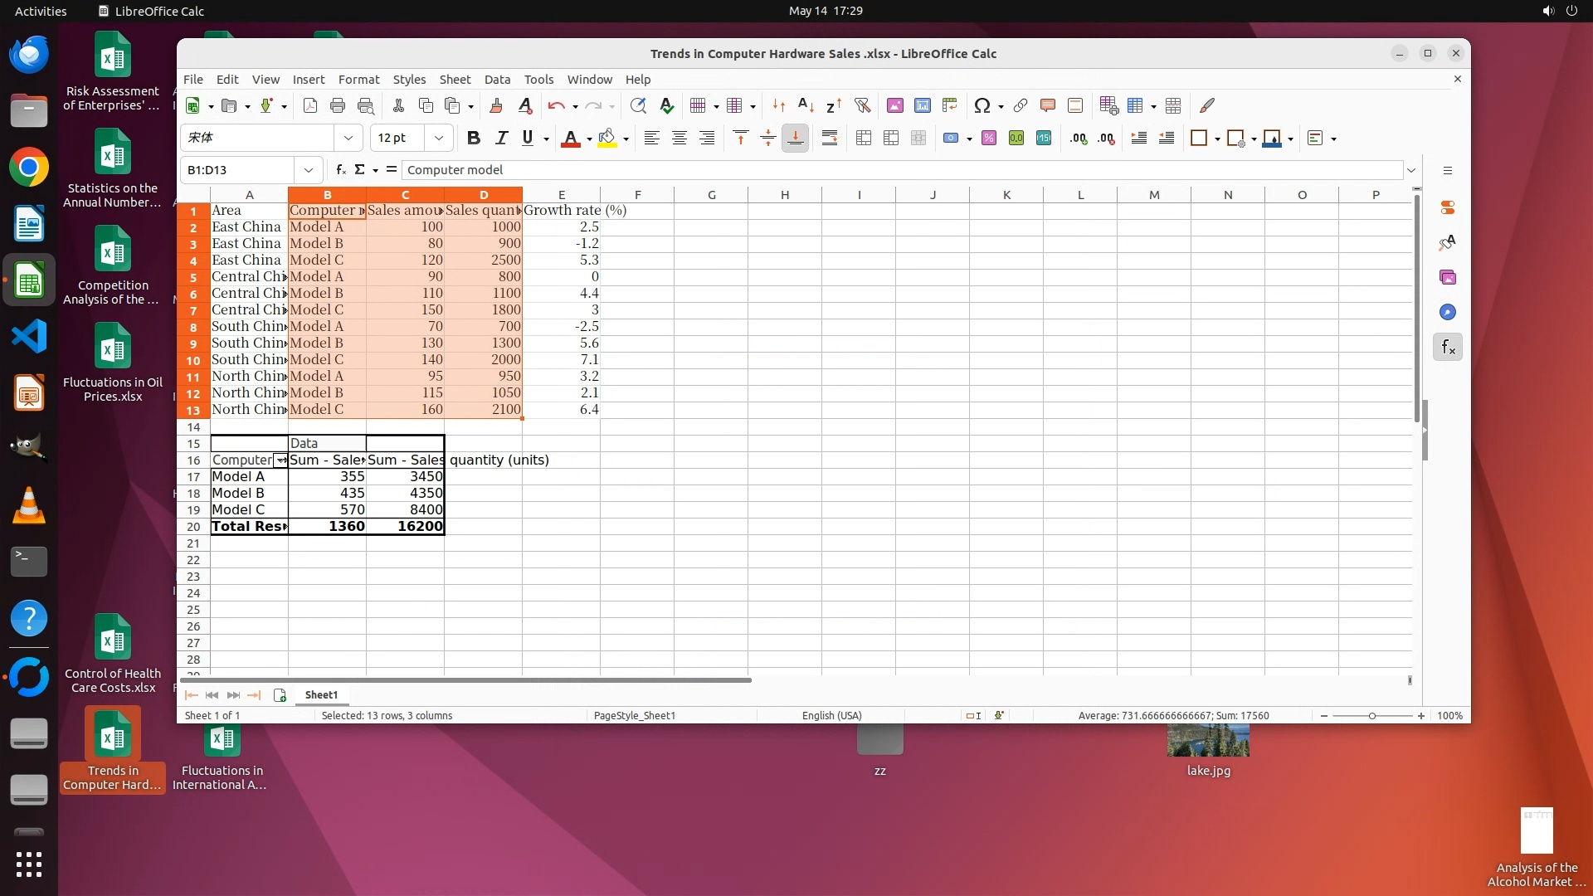Switch to the Sheet1 tab
Image resolution: width=1593 pixels, height=896 pixels.
point(321,695)
